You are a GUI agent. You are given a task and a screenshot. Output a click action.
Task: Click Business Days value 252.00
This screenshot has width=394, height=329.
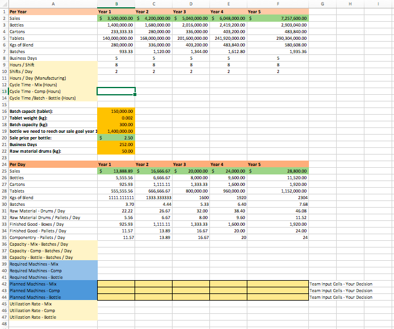116,144
